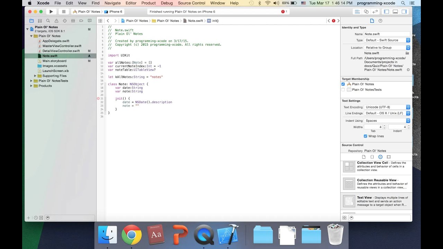Choose file location with folder icon
This screenshot has width=443, height=249.
[407, 53]
